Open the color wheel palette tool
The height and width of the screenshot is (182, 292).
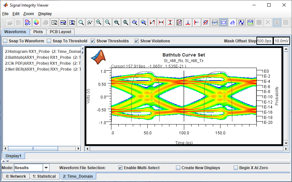(37, 23)
